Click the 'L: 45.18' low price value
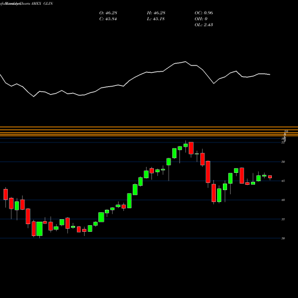The width and height of the screenshot is (298, 298). tap(156, 19)
